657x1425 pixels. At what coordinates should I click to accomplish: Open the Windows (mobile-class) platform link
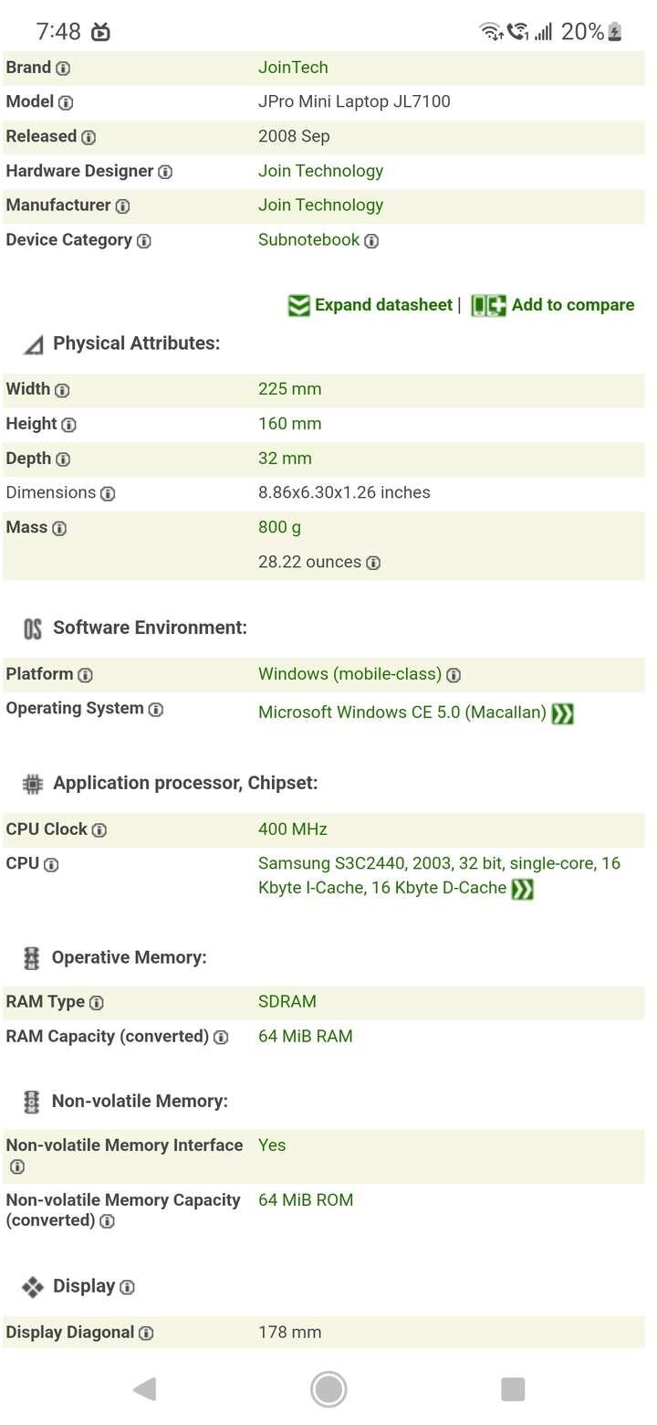[x=349, y=674]
